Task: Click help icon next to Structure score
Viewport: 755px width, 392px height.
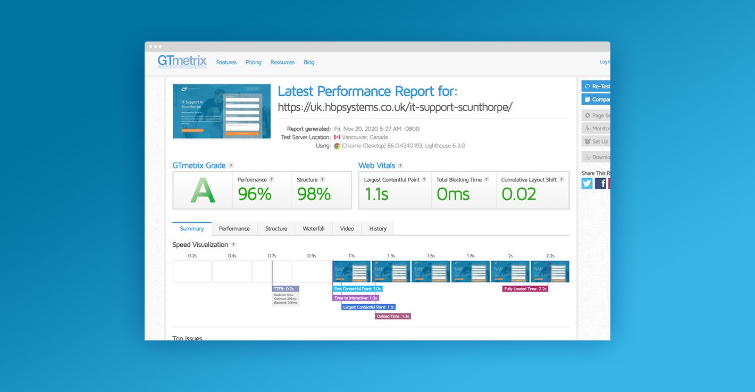Action: [322, 180]
